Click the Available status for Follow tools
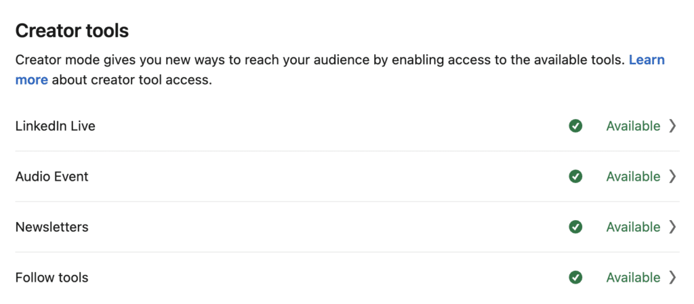694x304 pixels. 633,278
